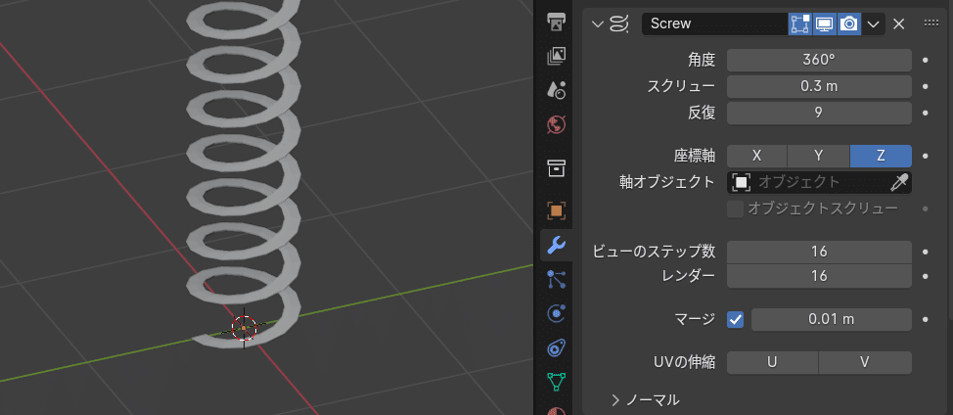Click the Screw modifier drag handle
This screenshot has width=953, height=415.
coord(931,23)
